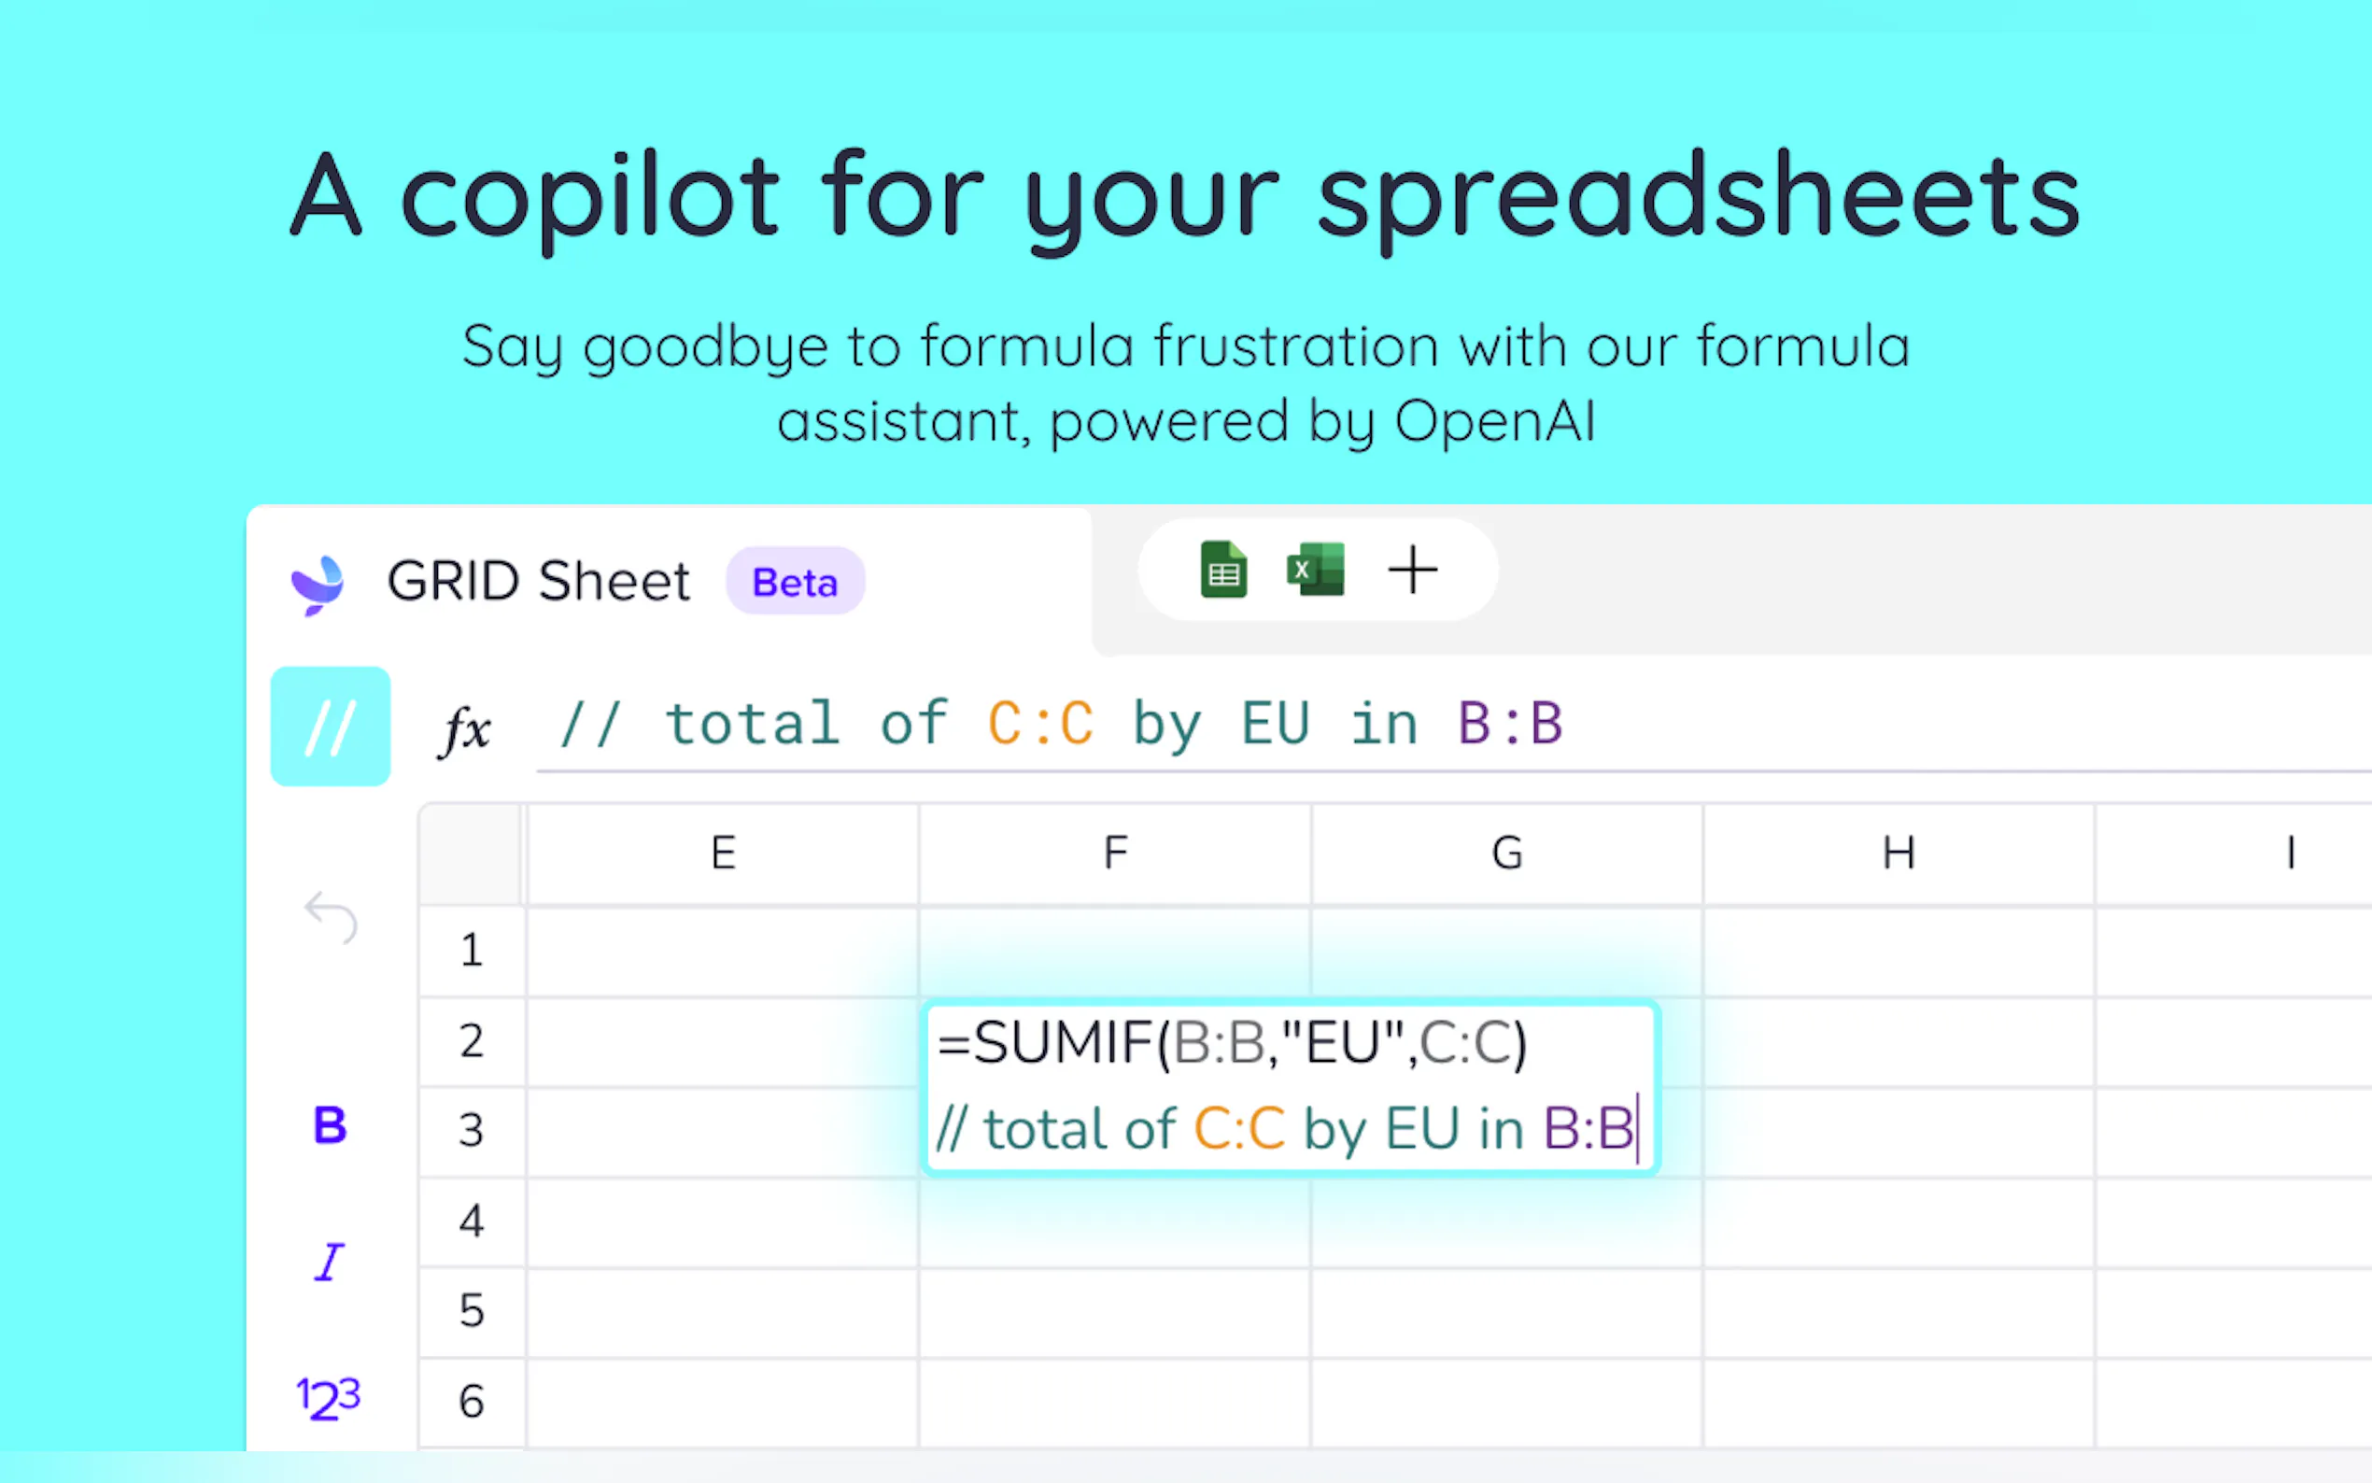Click the plus icon to add source
This screenshot has height=1483, width=2372.
point(1412,570)
